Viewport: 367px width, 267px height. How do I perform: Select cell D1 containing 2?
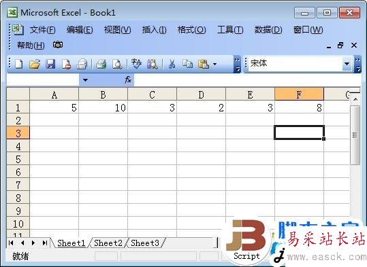[x=202, y=107]
